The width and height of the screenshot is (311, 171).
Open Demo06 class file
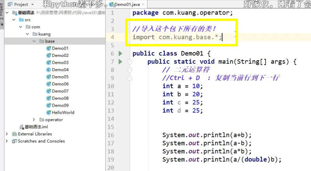(60, 84)
